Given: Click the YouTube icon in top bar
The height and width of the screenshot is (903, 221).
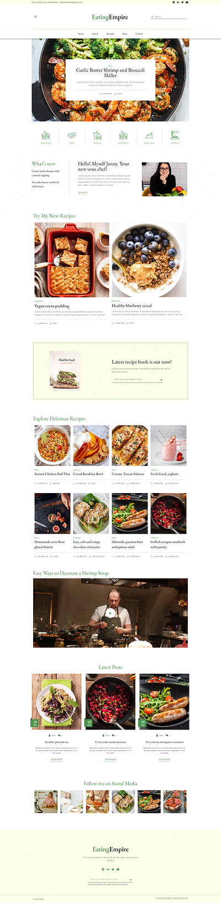Looking at the screenshot, I should (187, 2).
